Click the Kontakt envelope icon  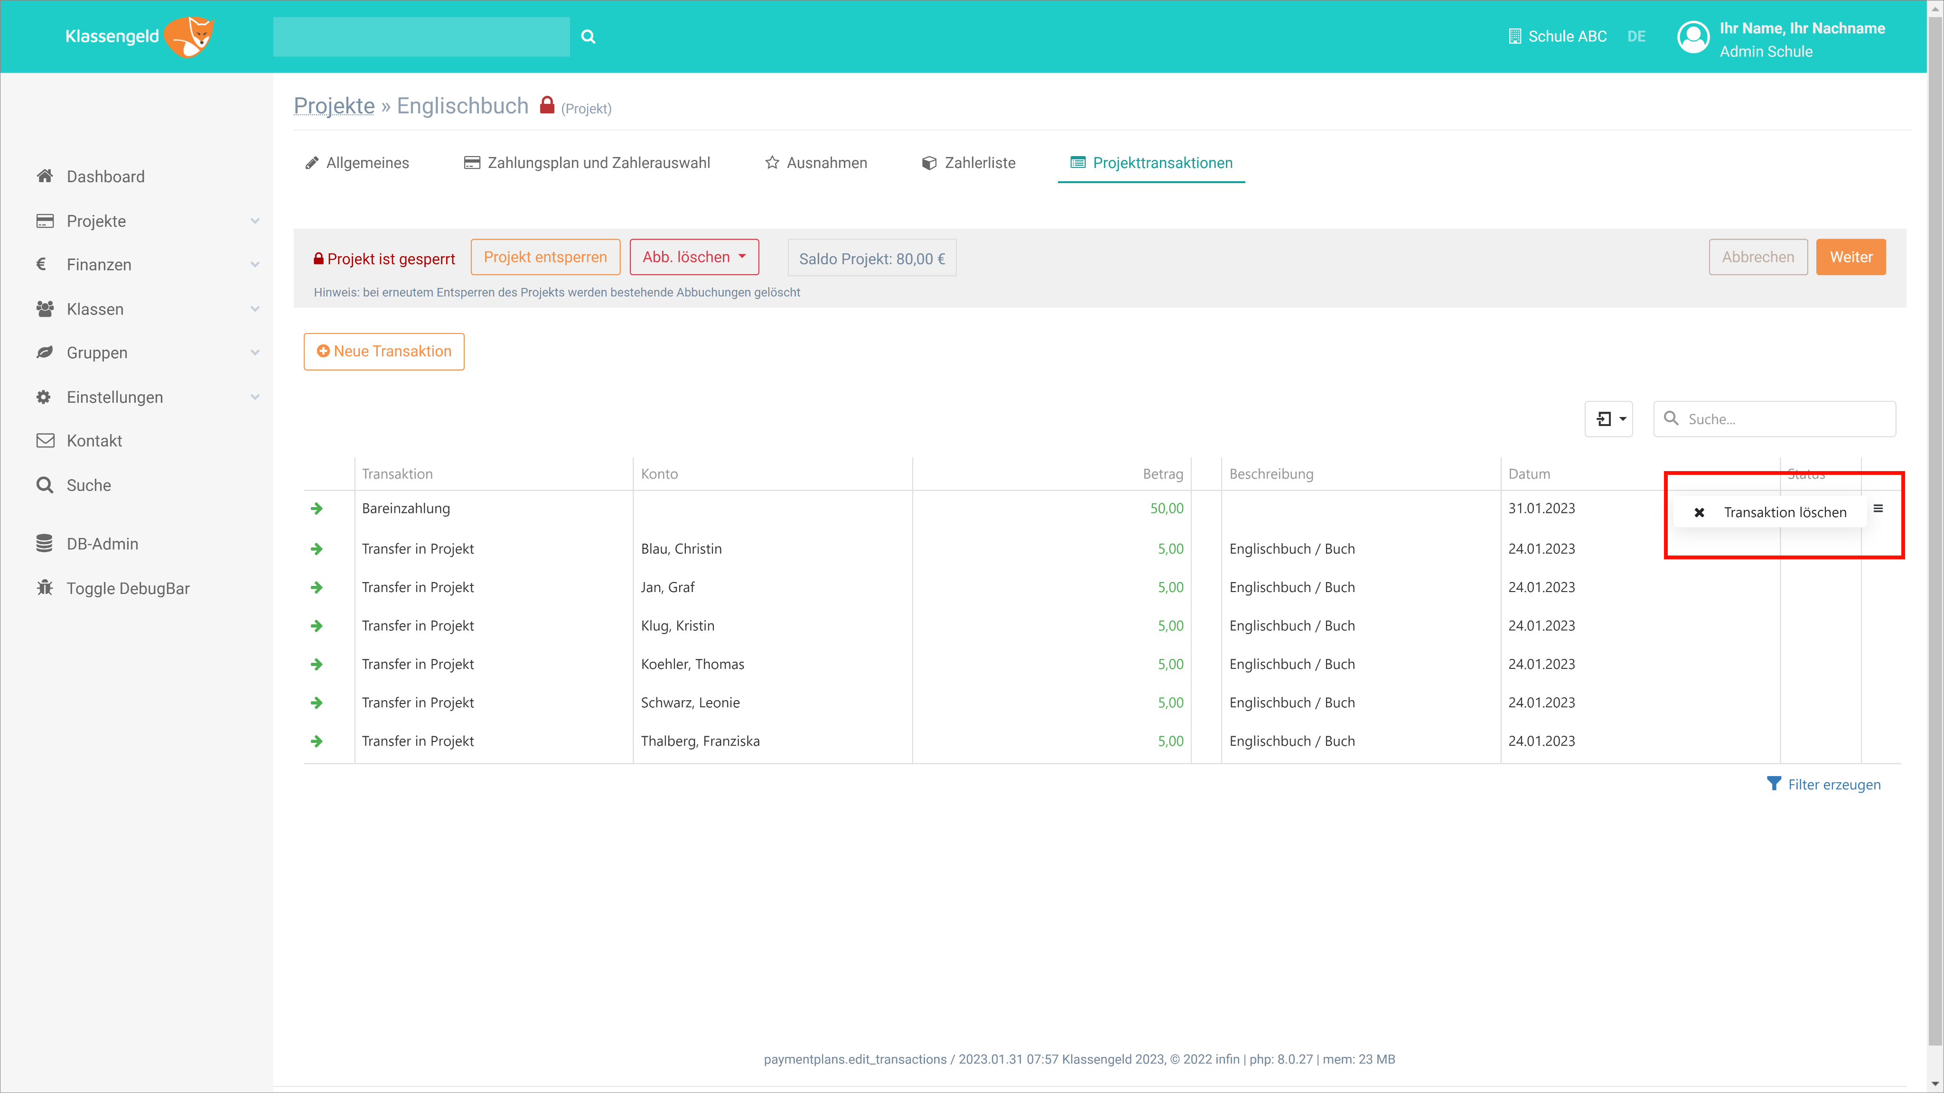[45, 441]
